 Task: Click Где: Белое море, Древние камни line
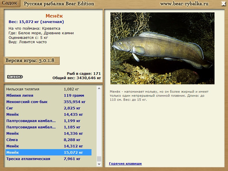click(41, 33)
